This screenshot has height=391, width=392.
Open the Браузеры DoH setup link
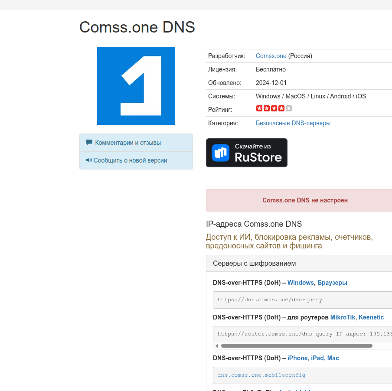click(x=332, y=283)
